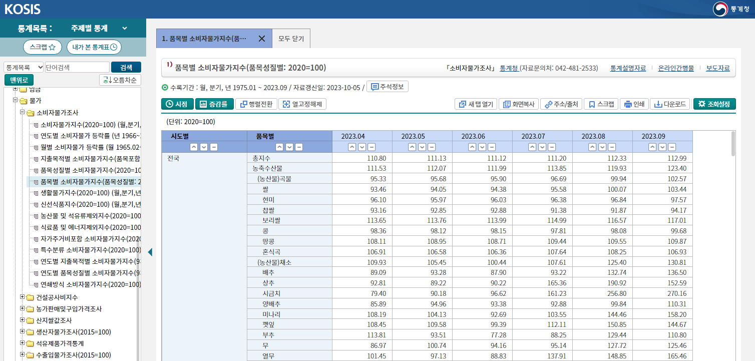Sort the 2023.04 column ascending
The width and height of the screenshot is (755, 361).
(x=352, y=147)
